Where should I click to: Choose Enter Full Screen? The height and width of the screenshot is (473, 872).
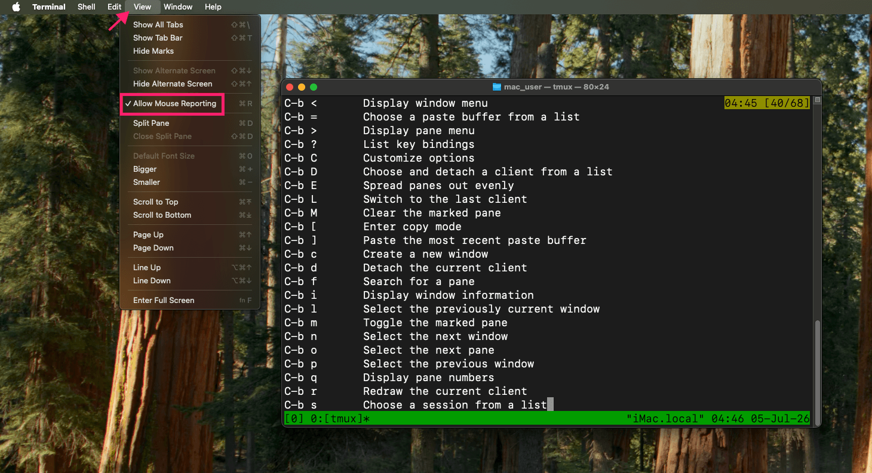pos(190,301)
